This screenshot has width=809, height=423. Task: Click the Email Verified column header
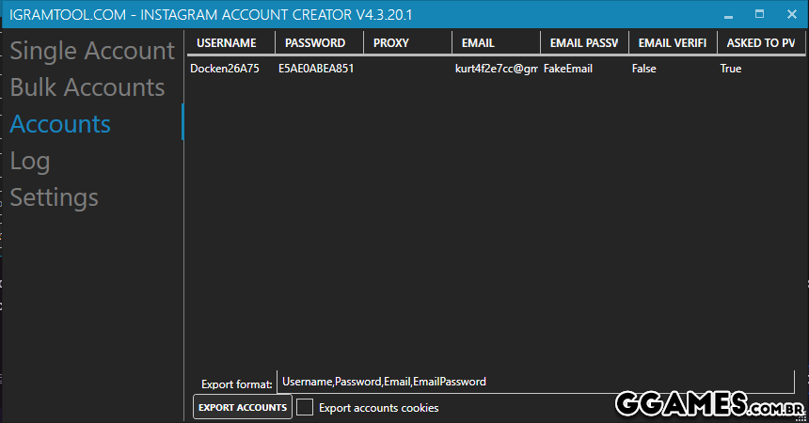pyautogui.click(x=673, y=43)
